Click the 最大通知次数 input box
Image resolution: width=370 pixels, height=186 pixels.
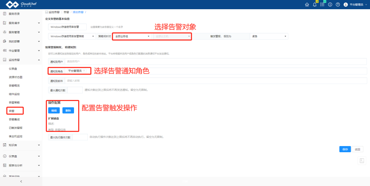[75, 90]
